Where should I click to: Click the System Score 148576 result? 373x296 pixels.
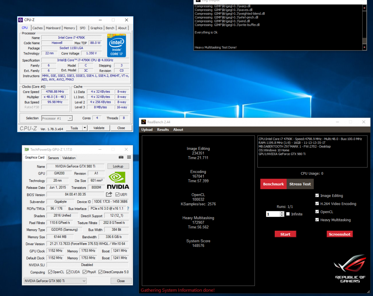tap(198, 243)
